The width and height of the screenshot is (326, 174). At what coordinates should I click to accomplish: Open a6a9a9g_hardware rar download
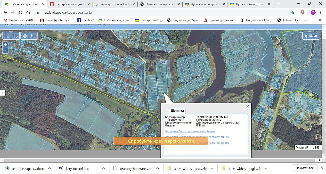click(x=133, y=168)
